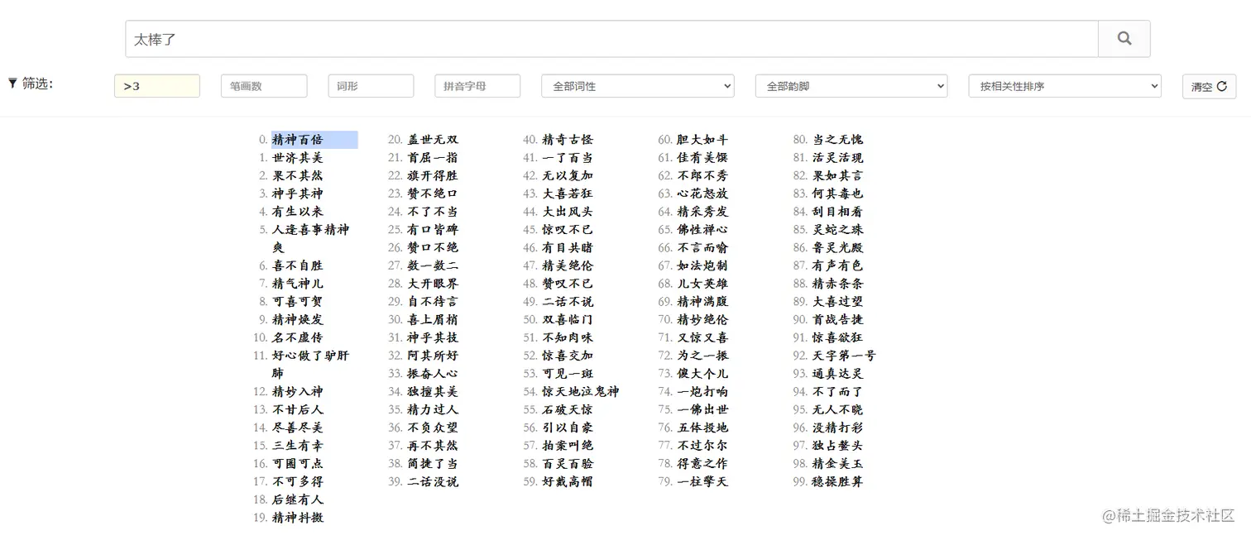Click the result 精妙绝伦

(x=702, y=320)
